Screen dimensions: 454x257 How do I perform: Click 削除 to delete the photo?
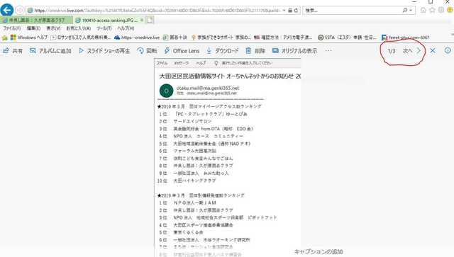click(x=255, y=51)
